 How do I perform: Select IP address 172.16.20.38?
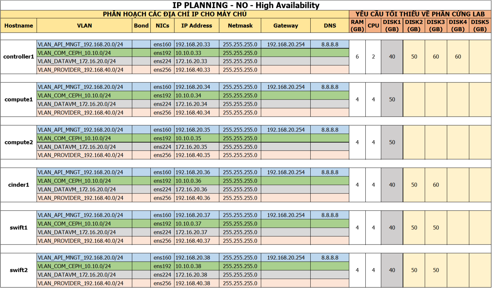[x=197, y=275]
